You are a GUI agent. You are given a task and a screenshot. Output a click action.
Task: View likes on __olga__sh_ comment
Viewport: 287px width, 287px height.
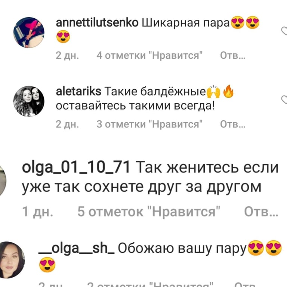point(150,284)
